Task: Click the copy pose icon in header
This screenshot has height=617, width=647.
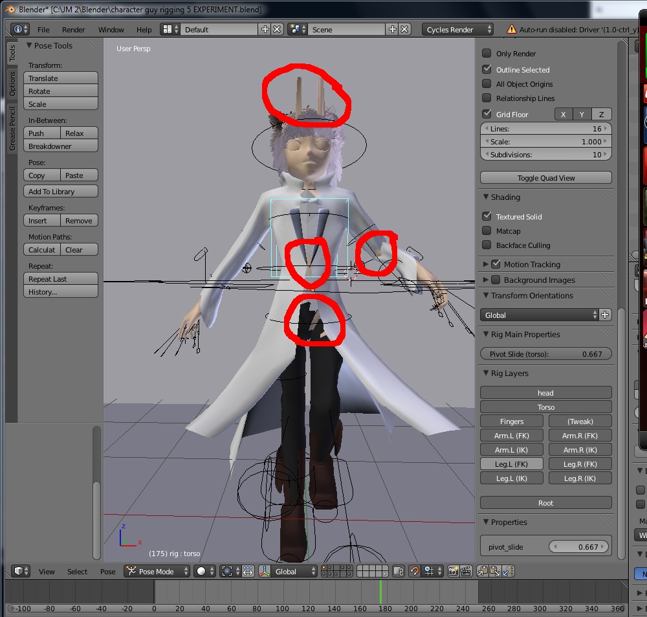Action: (483, 571)
